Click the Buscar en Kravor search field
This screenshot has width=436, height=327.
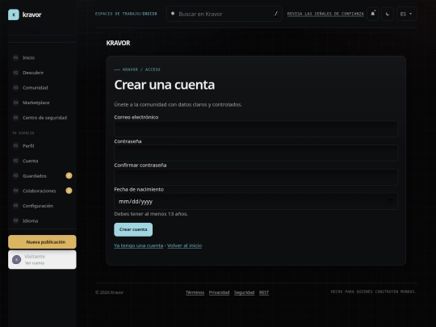(x=224, y=14)
